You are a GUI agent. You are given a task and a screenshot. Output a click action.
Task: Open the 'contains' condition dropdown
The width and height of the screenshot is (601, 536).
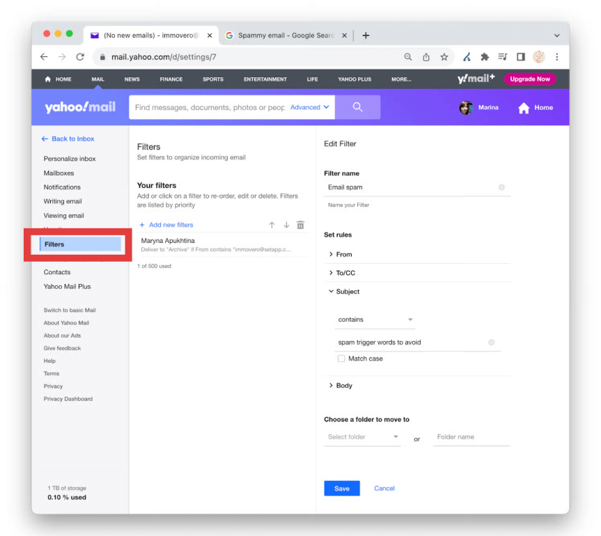[375, 320]
